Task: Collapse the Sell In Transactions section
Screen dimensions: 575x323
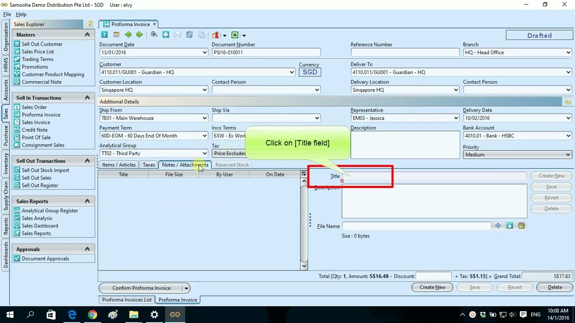Action: (87, 97)
